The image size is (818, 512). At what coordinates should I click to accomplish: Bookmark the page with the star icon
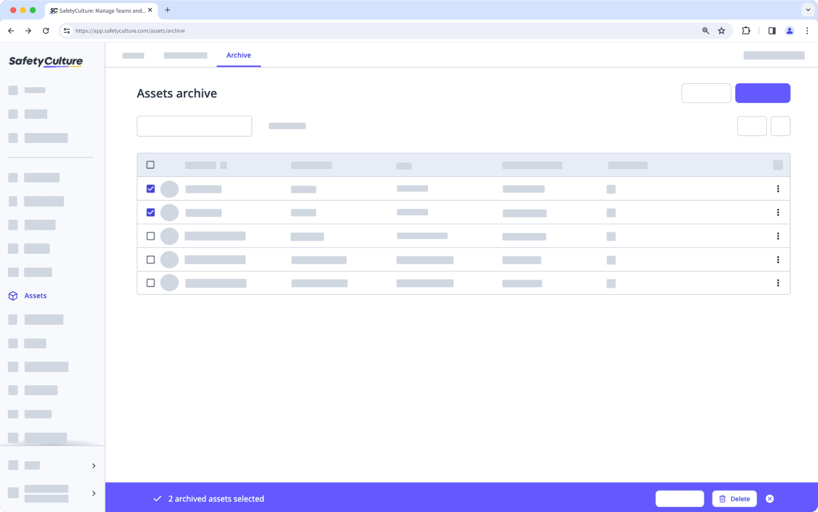pos(721,30)
